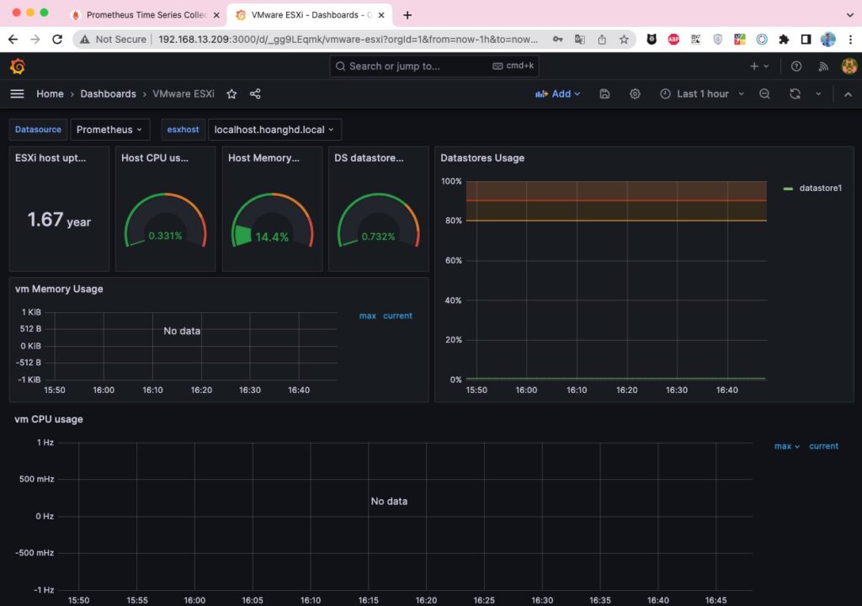
Task: Open the hamburger navigation menu
Action: tap(17, 94)
